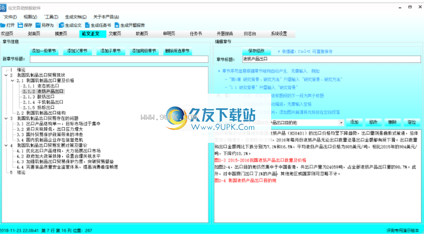
Task: Click the 另存为 (save as) toolbar icon
Action: (38, 25)
